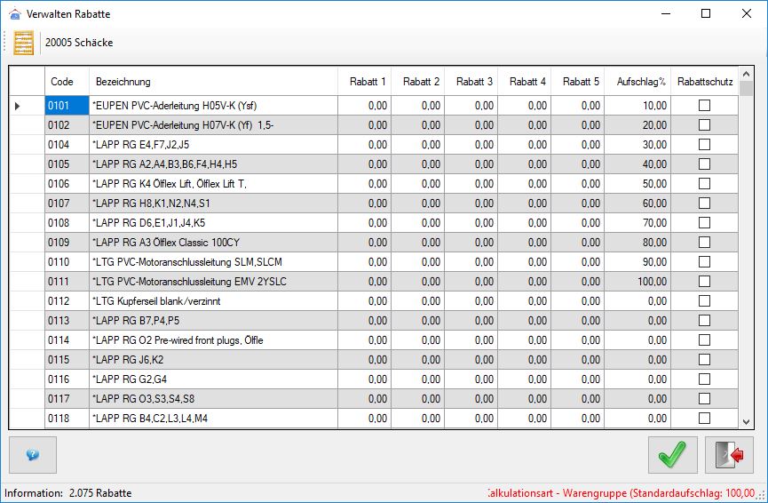Select code cell 0101
The width and height of the screenshot is (768, 503).
click(67, 106)
